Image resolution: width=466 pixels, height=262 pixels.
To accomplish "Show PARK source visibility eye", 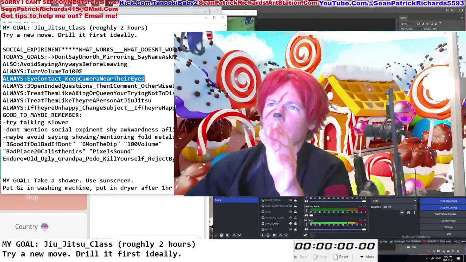I will [x=291, y=212].
